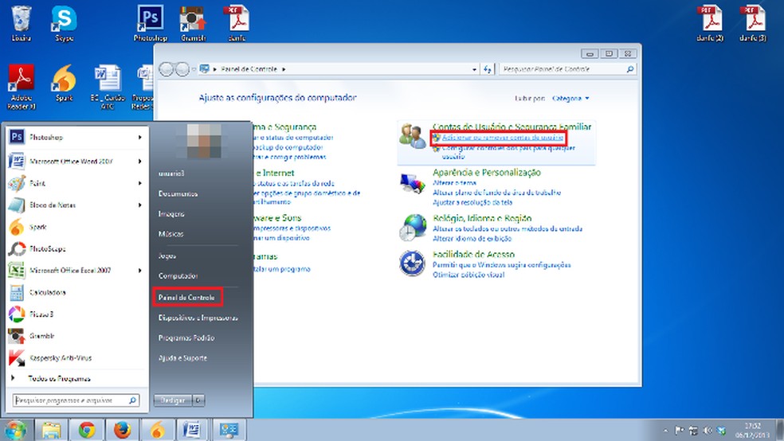Open Documentos from Start menu
The height and width of the screenshot is (441, 784).
coord(178,193)
